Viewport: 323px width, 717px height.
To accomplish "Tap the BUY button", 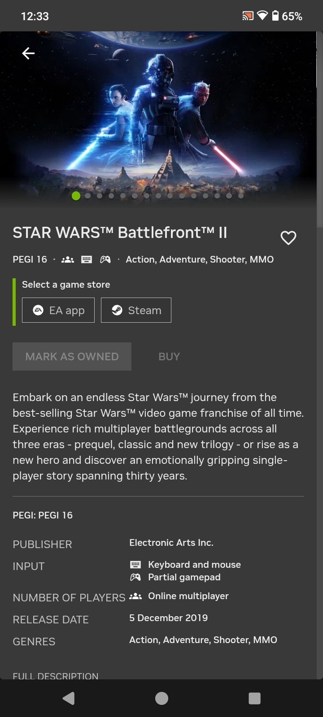I will coord(169,356).
